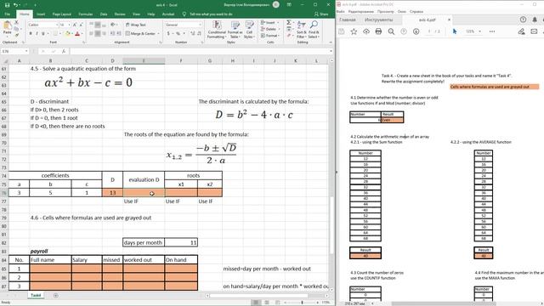Open Sort & Filter menu
Image resolution: width=544 pixels, height=306 pixels.
coord(302,30)
